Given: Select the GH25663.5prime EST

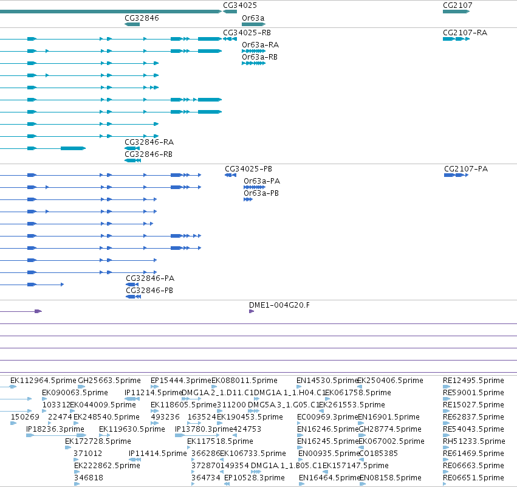Looking at the screenshot, I should pyautogui.click(x=81, y=387).
